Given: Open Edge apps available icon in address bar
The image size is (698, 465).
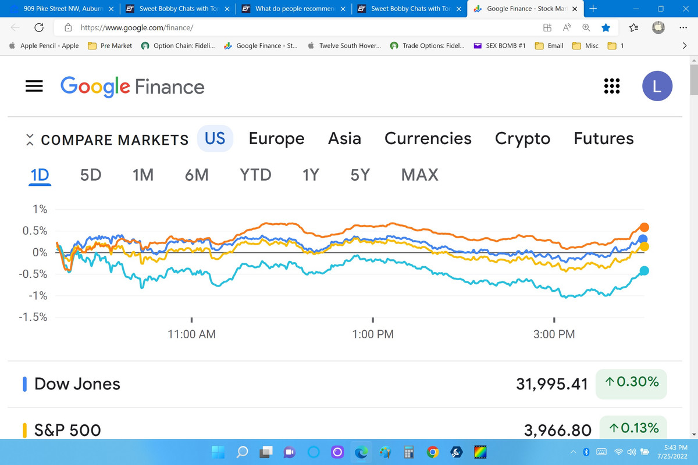Looking at the screenshot, I should click(x=547, y=27).
